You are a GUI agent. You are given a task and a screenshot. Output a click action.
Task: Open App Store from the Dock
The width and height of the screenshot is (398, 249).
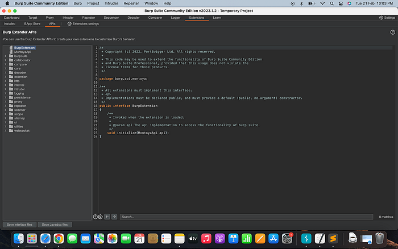273,239
